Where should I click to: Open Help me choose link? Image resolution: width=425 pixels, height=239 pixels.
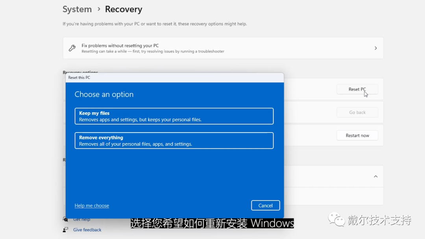(x=92, y=206)
